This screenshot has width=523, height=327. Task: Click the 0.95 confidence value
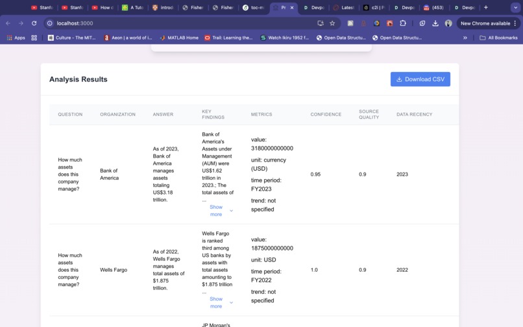pyautogui.click(x=315, y=174)
